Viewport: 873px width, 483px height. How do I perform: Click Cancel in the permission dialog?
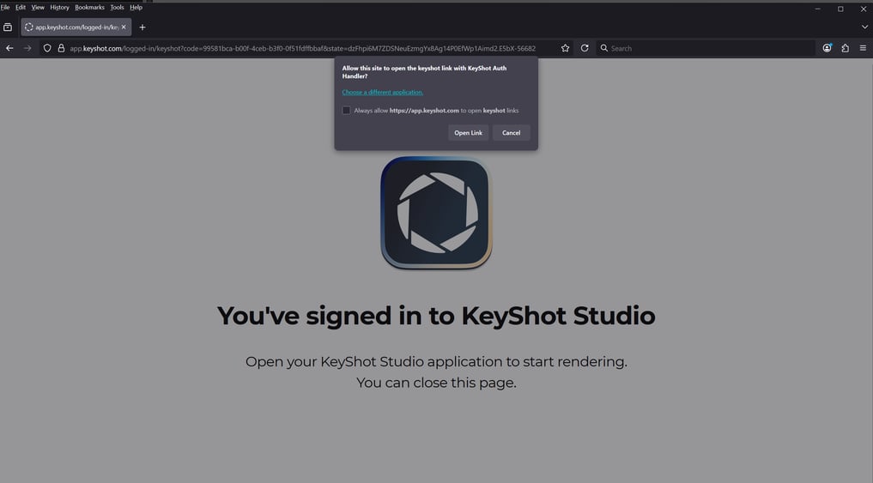tap(511, 132)
